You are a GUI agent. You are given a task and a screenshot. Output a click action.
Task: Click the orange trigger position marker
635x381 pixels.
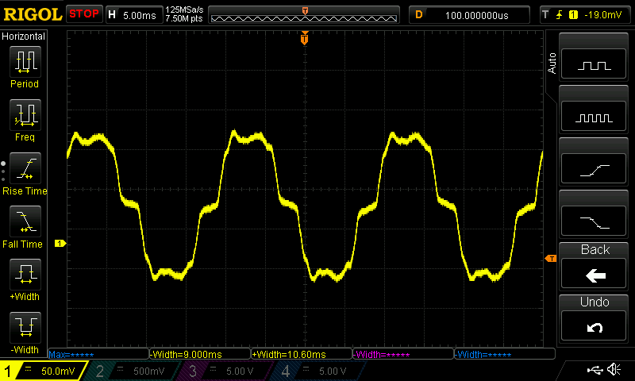tap(305, 39)
